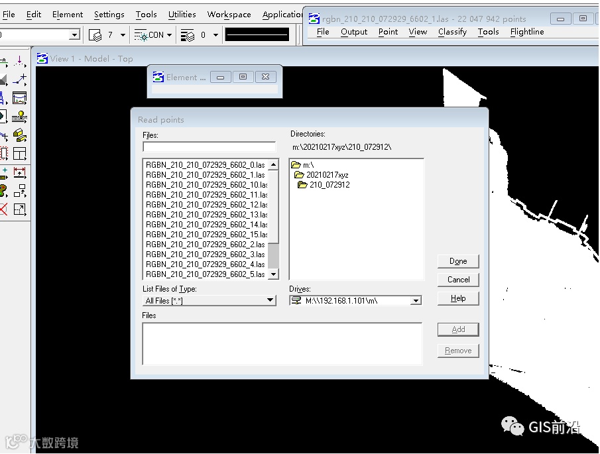Expand the CON line style dropdown
This screenshot has width=600, height=454.
tap(170, 35)
